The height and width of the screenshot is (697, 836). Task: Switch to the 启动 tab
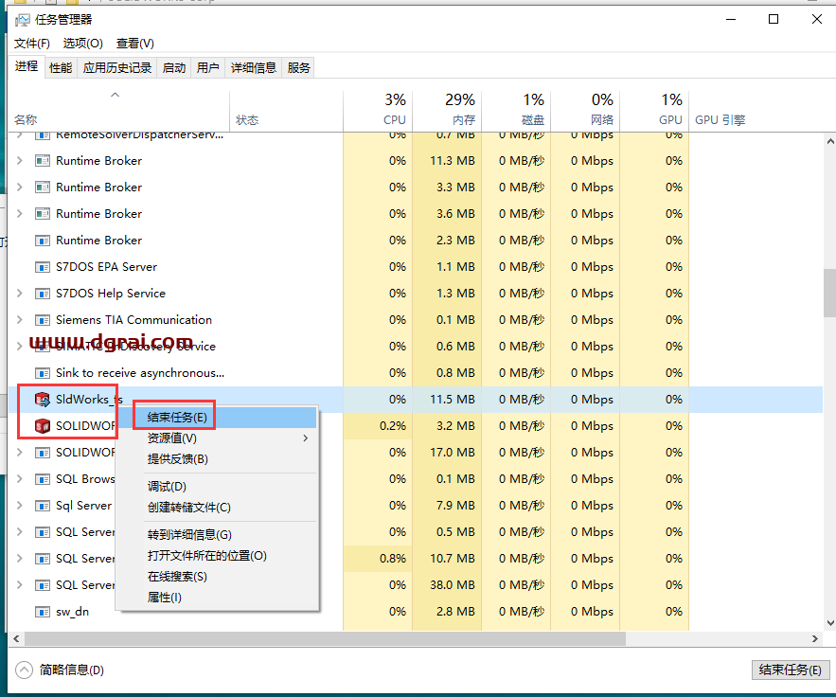point(174,68)
